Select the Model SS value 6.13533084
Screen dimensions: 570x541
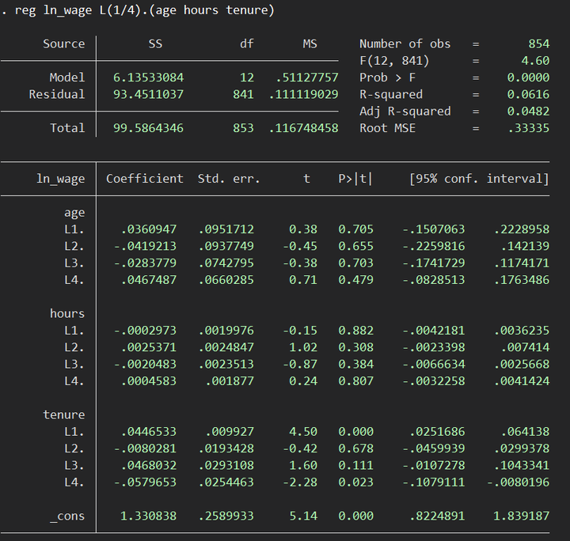148,78
